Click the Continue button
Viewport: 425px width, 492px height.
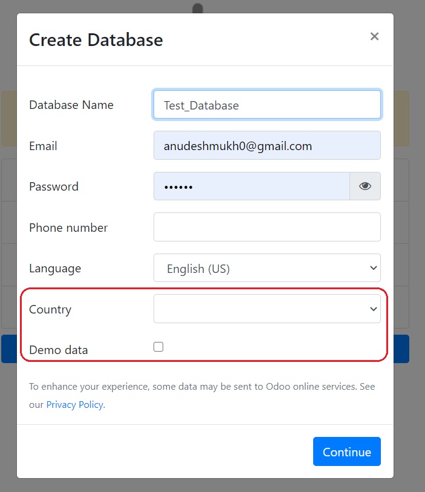point(347,451)
